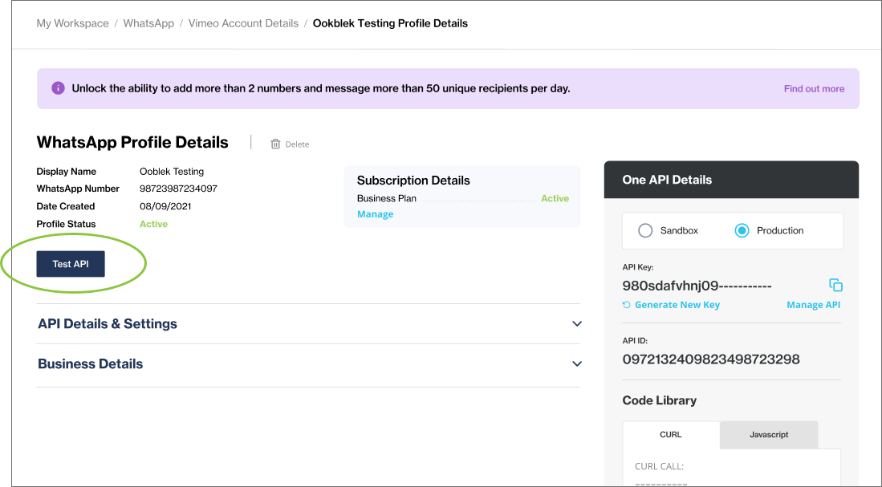Click the API ID value 0972132409823498723298
Viewport: 882px width, 487px height.
click(x=711, y=359)
